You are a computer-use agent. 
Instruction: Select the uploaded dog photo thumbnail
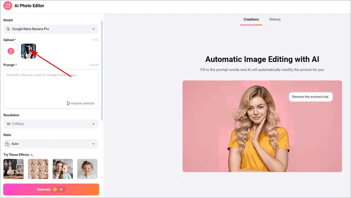(x=28, y=51)
